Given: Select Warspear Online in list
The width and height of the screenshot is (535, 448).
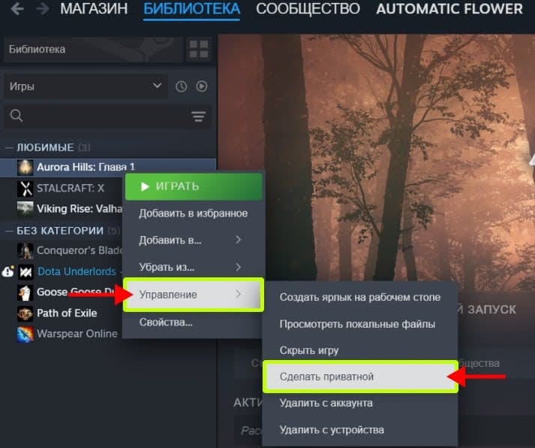Looking at the screenshot, I should pyautogui.click(x=77, y=334).
